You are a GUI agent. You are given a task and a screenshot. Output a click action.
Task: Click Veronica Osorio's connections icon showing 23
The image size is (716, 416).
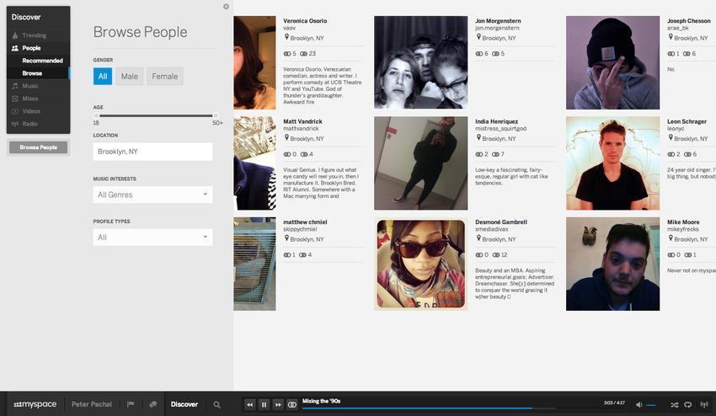pyautogui.click(x=303, y=53)
